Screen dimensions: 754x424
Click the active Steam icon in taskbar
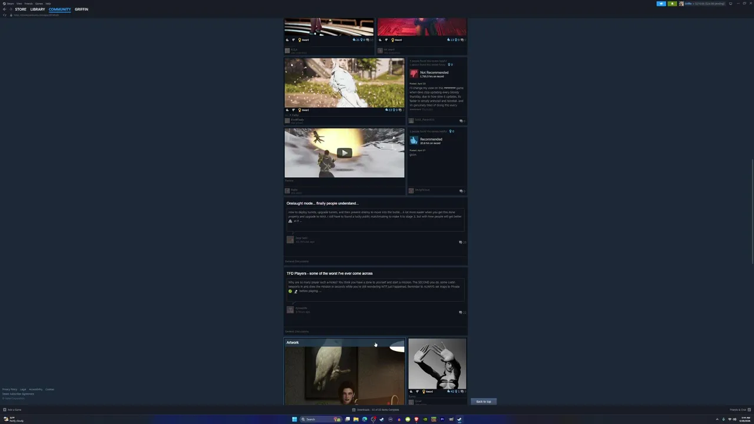coord(459,419)
